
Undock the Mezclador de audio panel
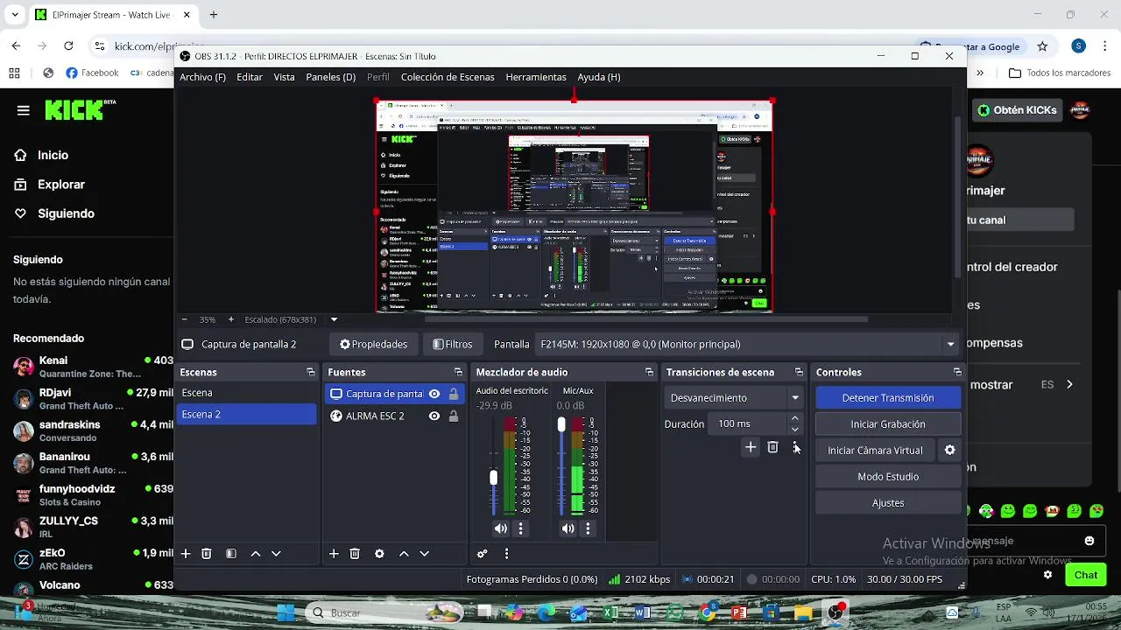tap(649, 373)
